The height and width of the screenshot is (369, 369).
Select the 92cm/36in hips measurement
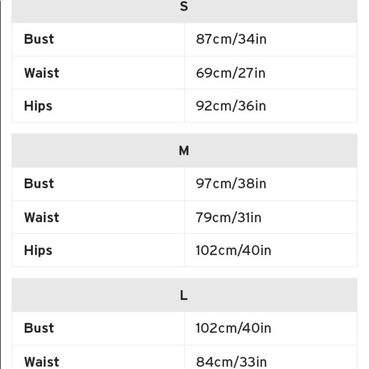[231, 106]
